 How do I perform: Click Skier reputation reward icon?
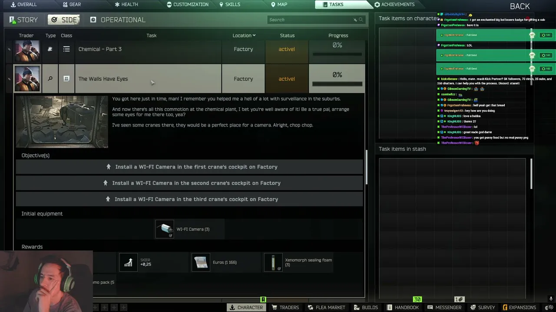(128, 262)
